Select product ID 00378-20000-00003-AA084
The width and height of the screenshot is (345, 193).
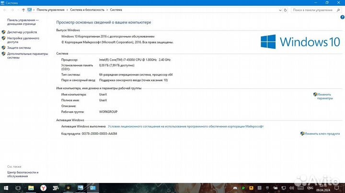pos(99,134)
